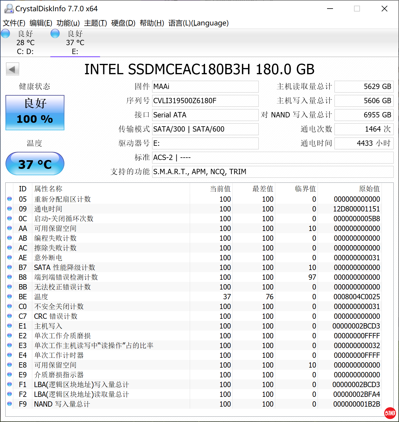Click status dot for F9 NAND row
399x422 pixels.
[x=9, y=404]
